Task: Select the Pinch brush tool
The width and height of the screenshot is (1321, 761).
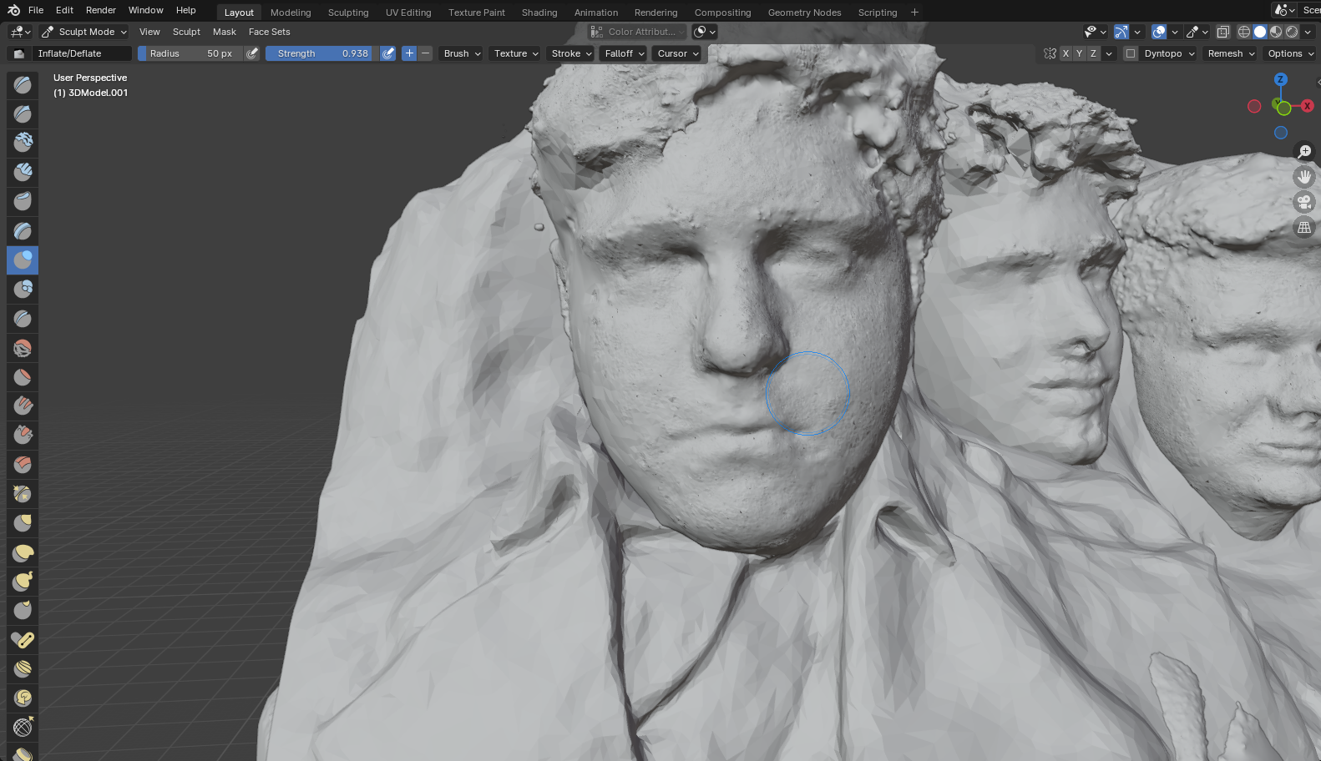Action: click(x=23, y=494)
